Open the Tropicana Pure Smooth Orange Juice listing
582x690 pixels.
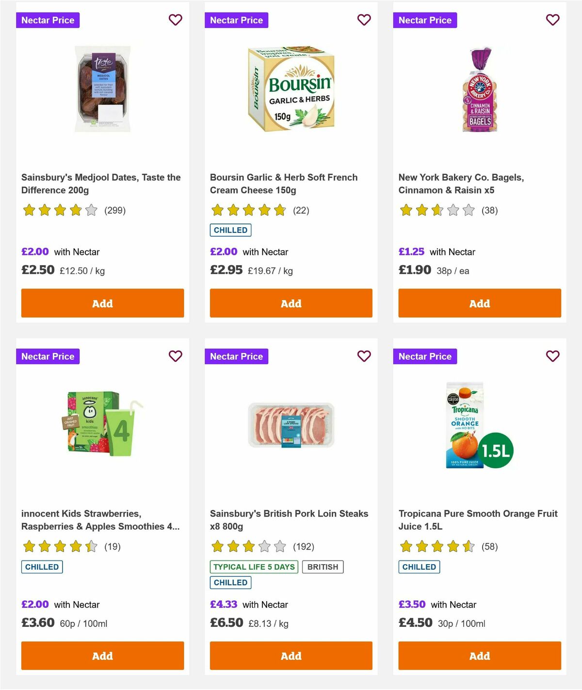[478, 520]
